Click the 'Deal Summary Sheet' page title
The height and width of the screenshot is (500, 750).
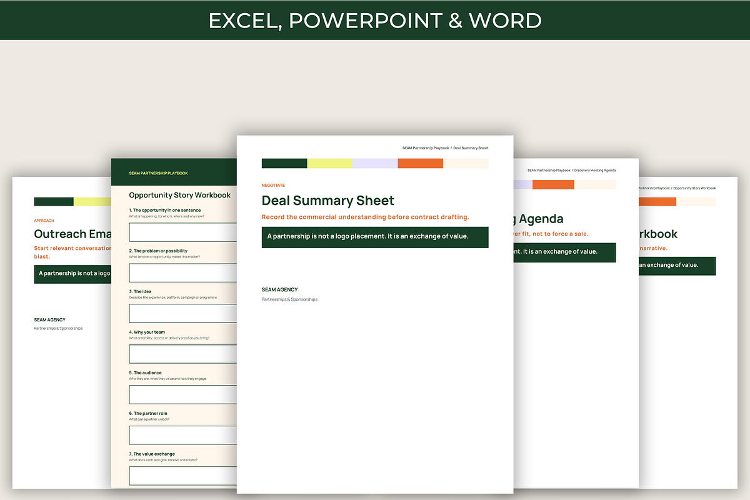tap(328, 201)
